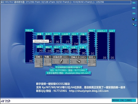Image resolution: width=138 pixels, height=104 pixels.
Task: Click the triangle icon on the 音色 module
Action: point(94,57)
